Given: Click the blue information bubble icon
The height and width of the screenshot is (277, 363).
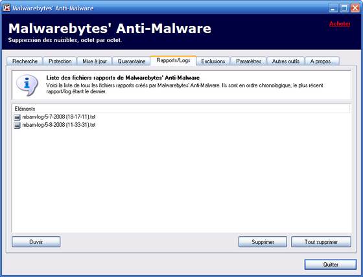Looking at the screenshot, I should [27, 85].
